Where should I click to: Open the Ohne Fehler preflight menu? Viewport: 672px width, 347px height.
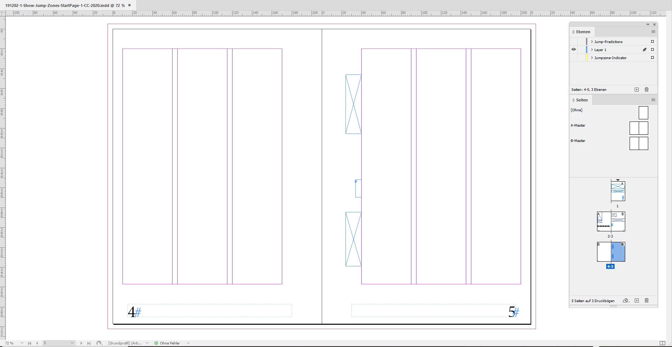(188, 343)
